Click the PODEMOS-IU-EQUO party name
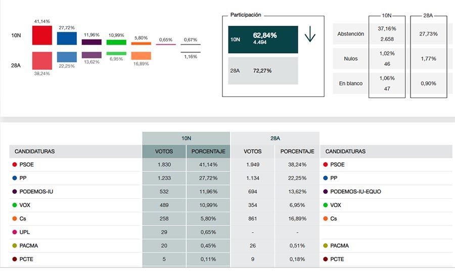Viewport: 455px width, 276px height. 355,192
